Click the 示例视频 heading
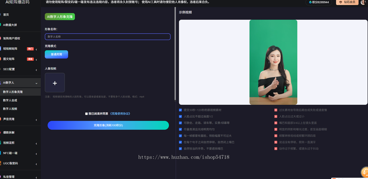368x179 pixels. 185,13
